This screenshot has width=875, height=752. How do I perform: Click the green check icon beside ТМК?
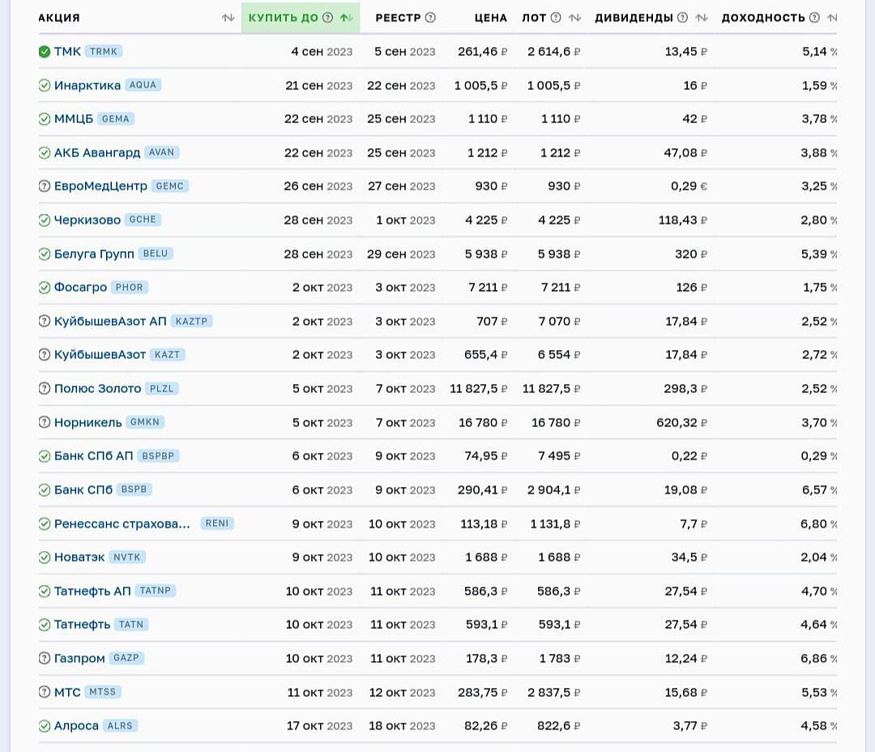[45, 52]
